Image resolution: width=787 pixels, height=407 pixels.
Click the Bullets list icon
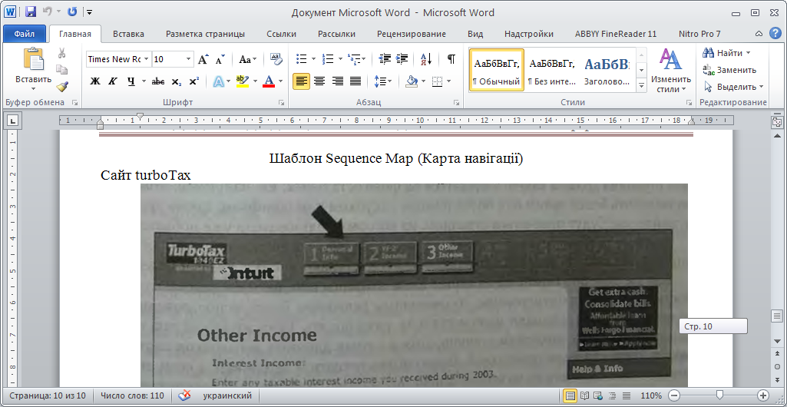302,59
